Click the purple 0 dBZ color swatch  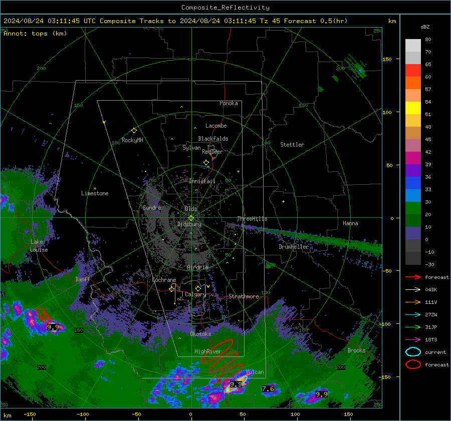(x=413, y=233)
